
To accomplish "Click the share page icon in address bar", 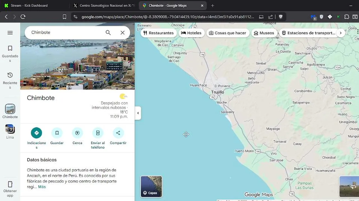I will coord(271,17).
